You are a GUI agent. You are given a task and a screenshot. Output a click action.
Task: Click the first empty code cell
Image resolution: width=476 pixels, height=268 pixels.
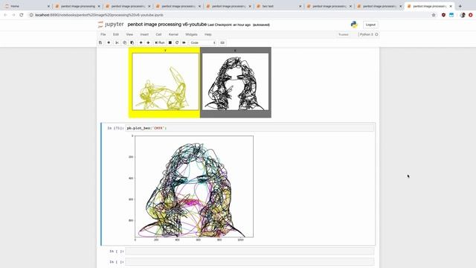tap(250, 252)
